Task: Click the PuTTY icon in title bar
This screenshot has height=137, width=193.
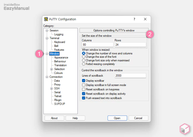Action: click(46, 19)
